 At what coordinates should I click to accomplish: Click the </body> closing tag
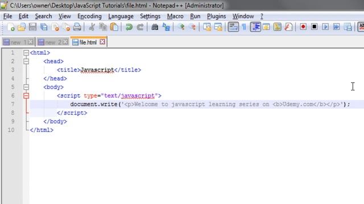(55, 121)
